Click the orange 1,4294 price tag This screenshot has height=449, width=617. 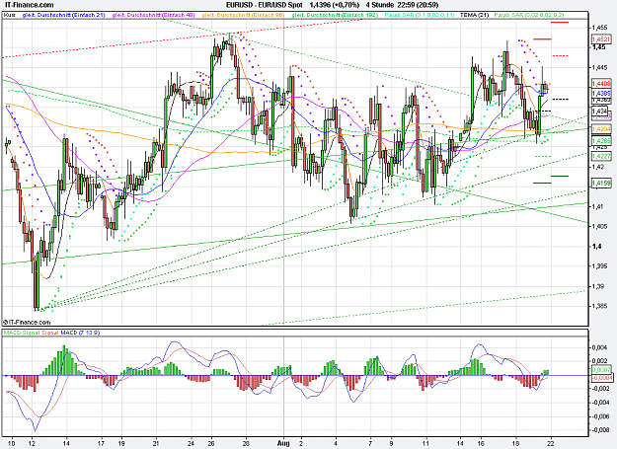(601, 129)
